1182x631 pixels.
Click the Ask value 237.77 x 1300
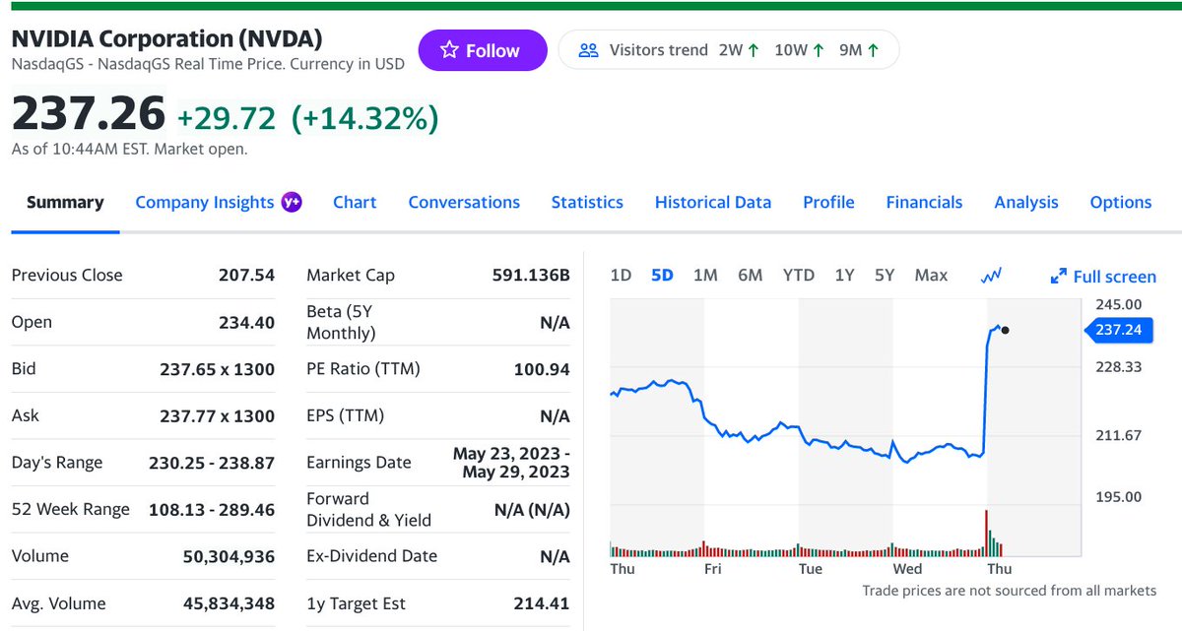tap(218, 415)
